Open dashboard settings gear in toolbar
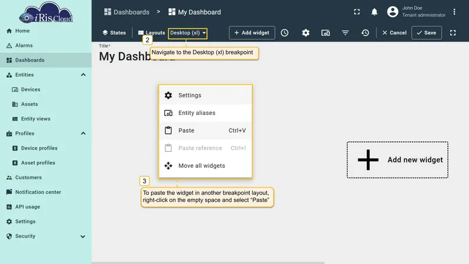Image resolution: width=469 pixels, height=264 pixels. click(x=305, y=33)
